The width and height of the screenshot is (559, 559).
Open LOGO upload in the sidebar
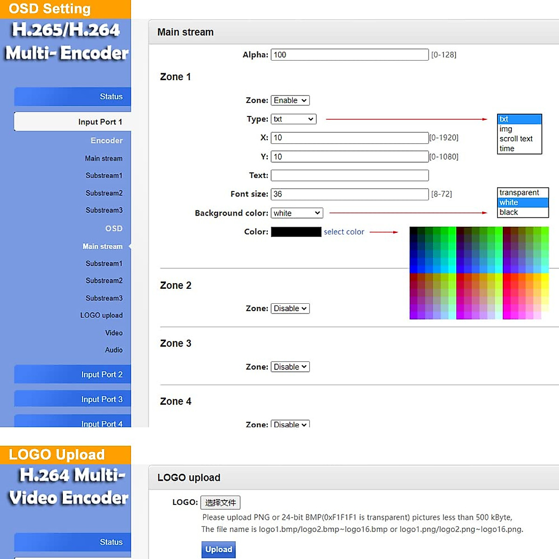(101, 315)
